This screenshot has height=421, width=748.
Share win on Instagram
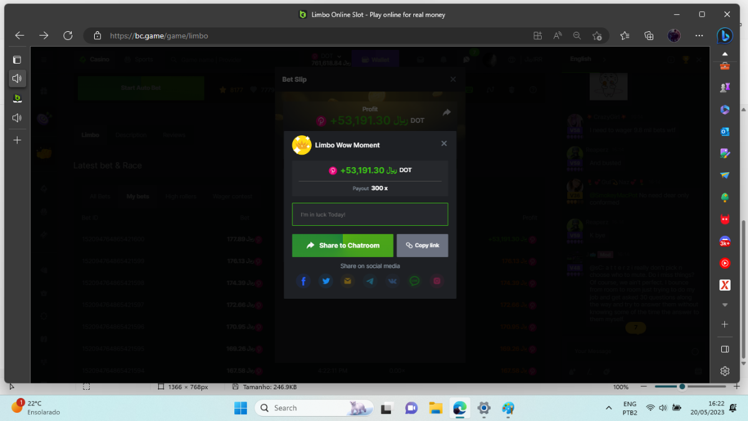tap(437, 281)
